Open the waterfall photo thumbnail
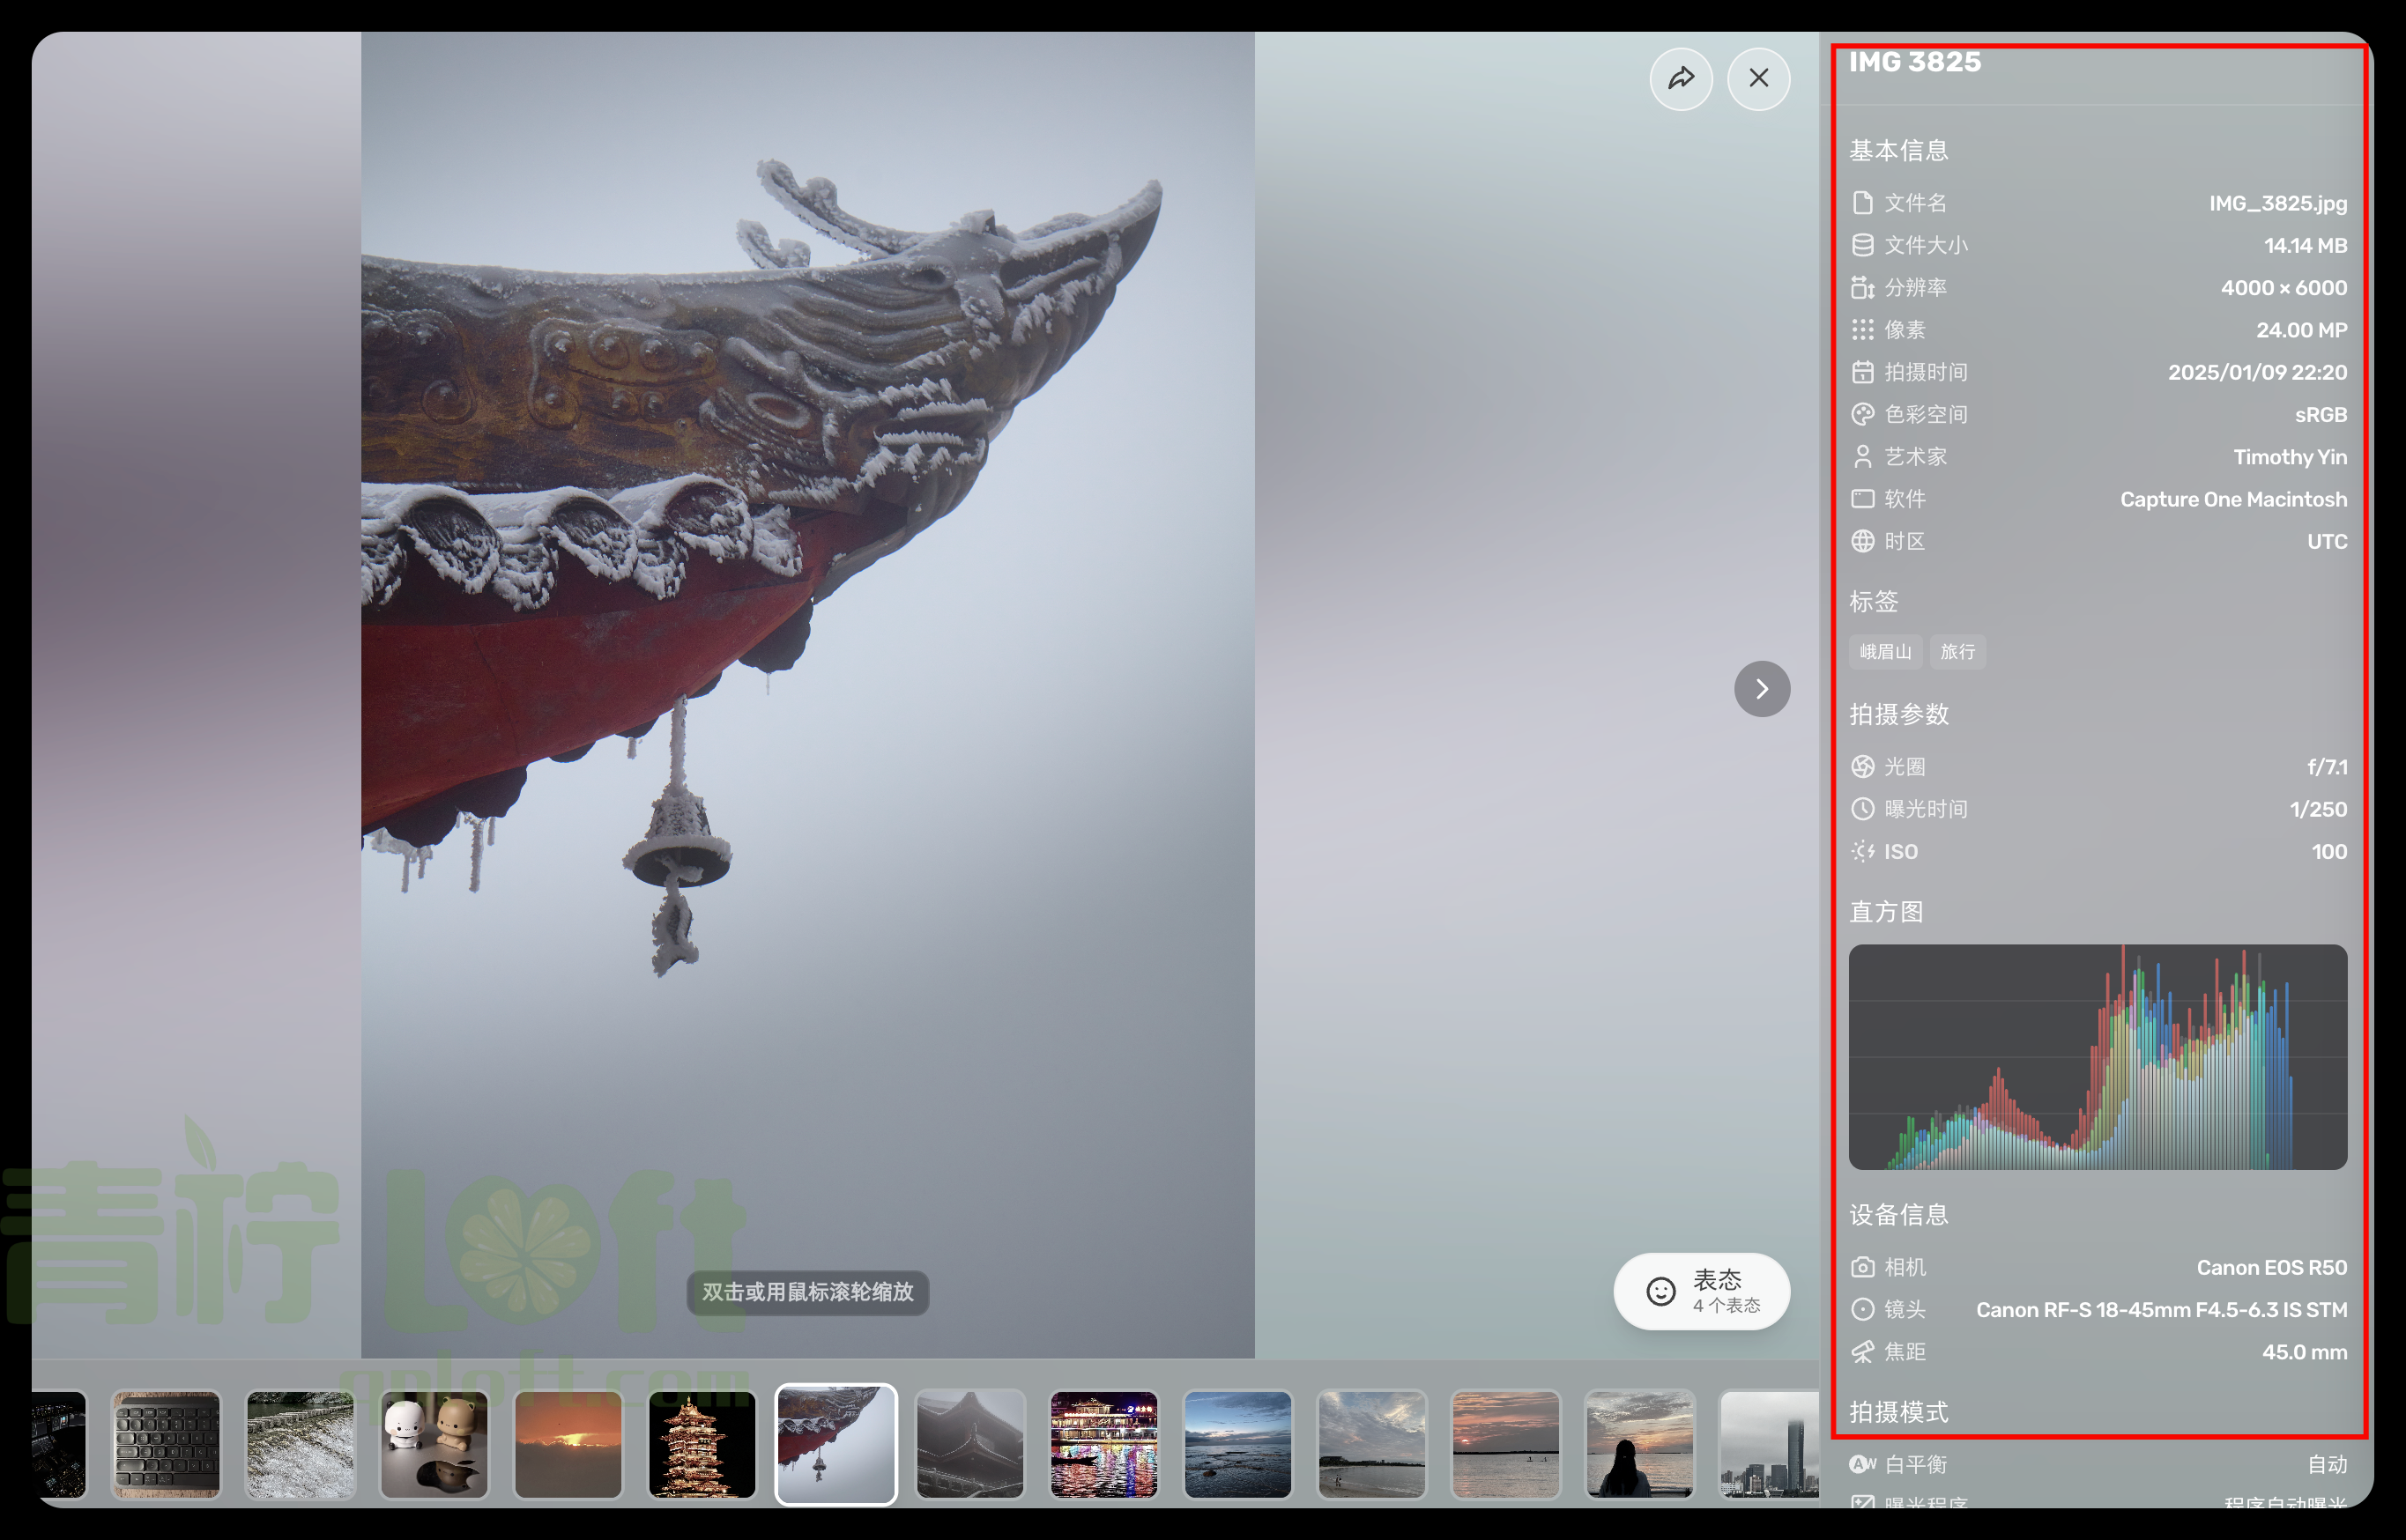2406x1540 pixels. (x=301, y=1444)
